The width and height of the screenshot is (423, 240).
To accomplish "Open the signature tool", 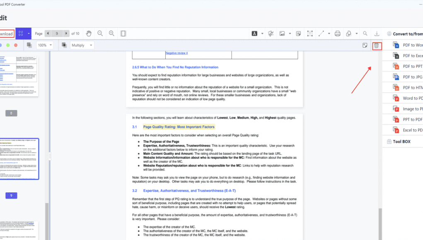I will coord(271,34).
